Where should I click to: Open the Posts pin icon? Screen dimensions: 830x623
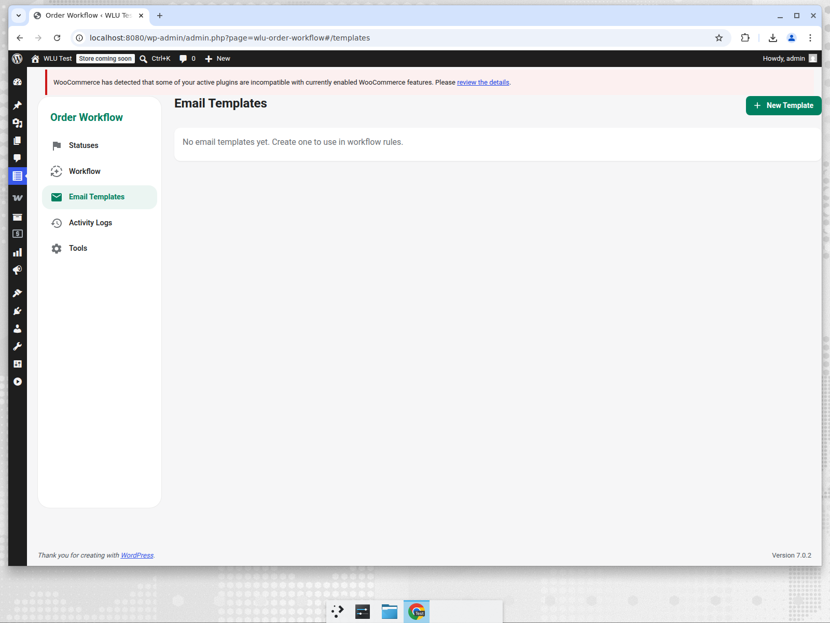pos(17,105)
